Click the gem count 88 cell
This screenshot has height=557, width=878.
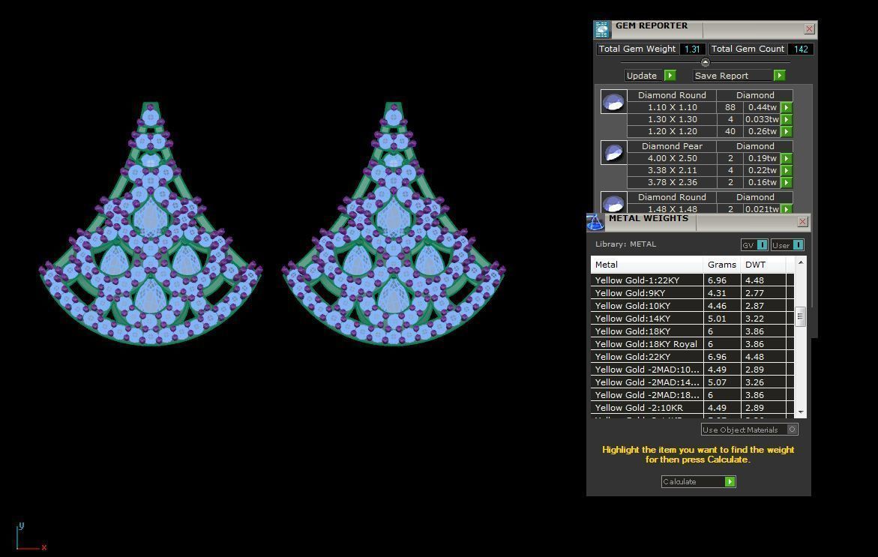point(730,107)
